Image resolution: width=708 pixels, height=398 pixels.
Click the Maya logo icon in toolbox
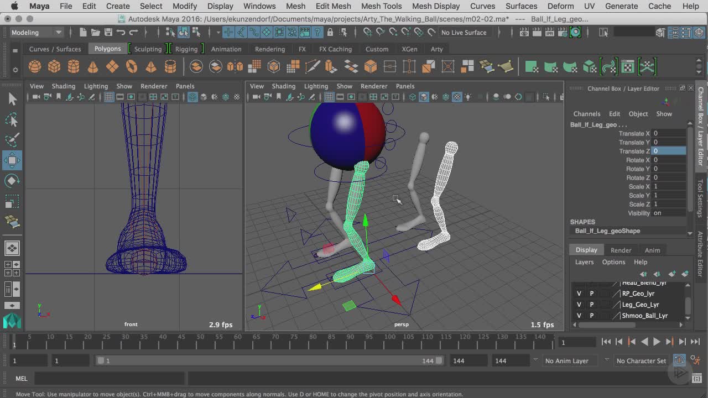click(12, 321)
